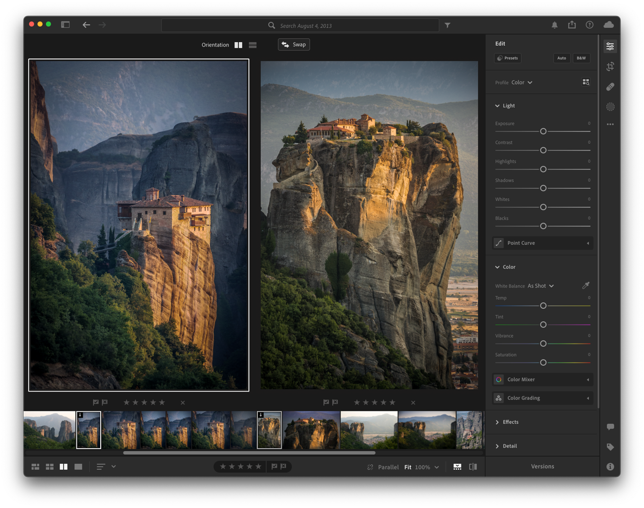644x508 pixels.
Task: Click the Auto edit button
Action: (561, 58)
